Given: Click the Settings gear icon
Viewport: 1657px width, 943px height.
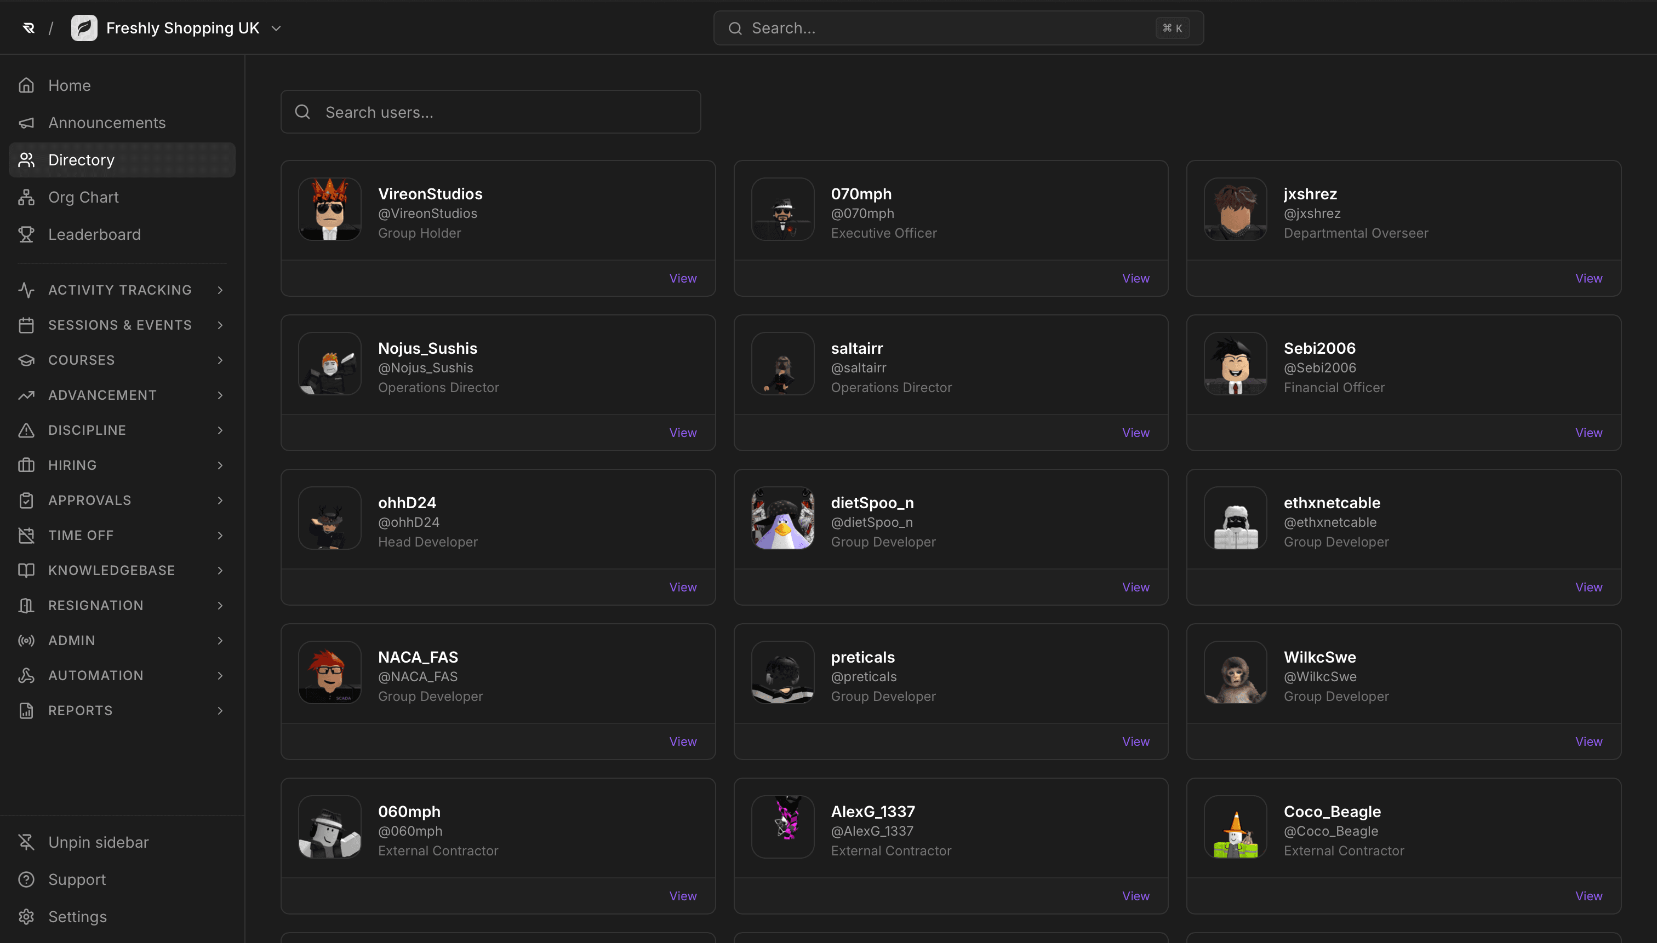Looking at the screenshot, I should coord(26,917).
